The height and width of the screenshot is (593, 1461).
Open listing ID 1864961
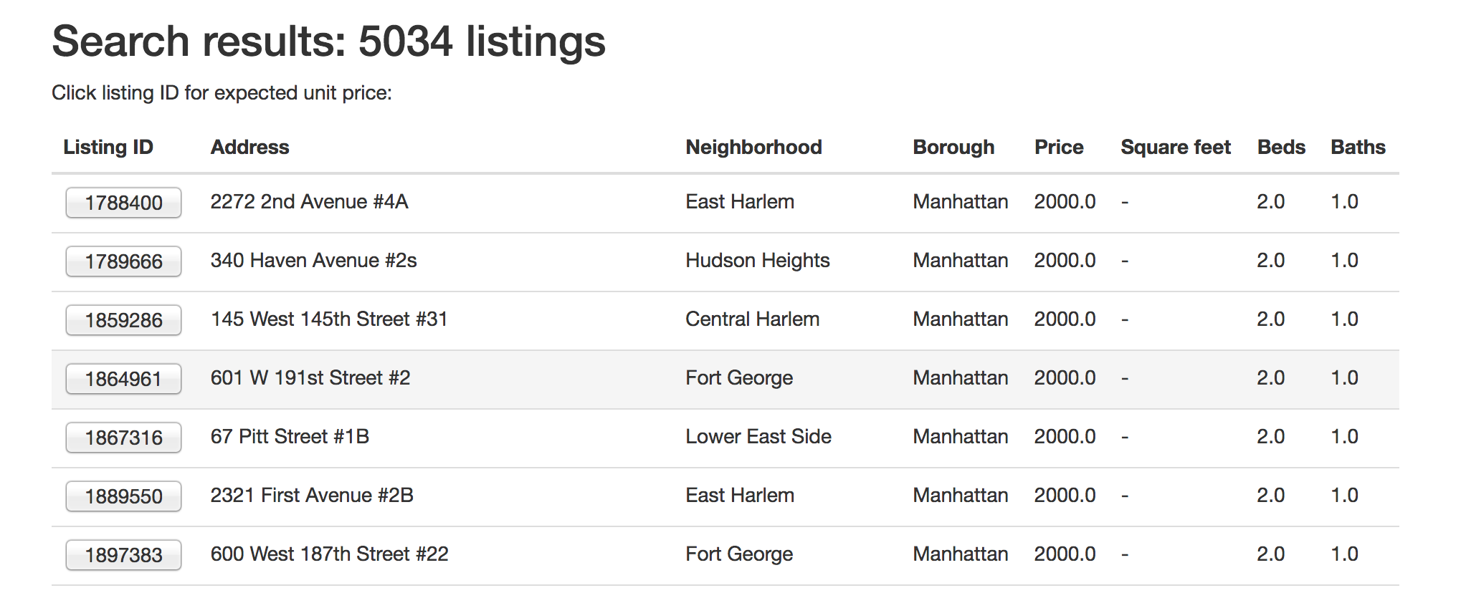point(123,379)
